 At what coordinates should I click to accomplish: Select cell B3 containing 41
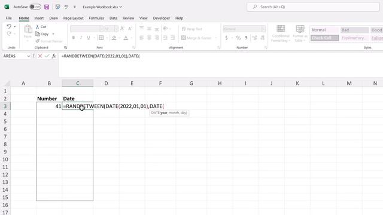click(x=49, y=106)
